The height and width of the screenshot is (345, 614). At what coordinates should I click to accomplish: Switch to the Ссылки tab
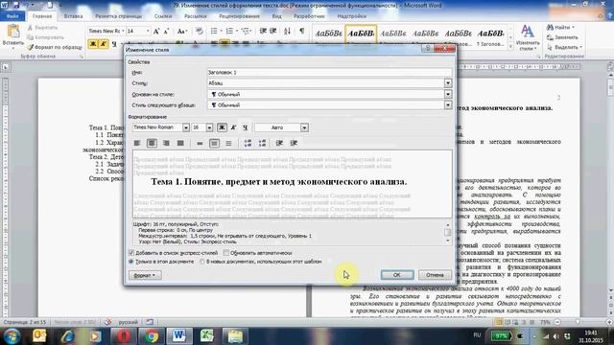coord(163,16)
